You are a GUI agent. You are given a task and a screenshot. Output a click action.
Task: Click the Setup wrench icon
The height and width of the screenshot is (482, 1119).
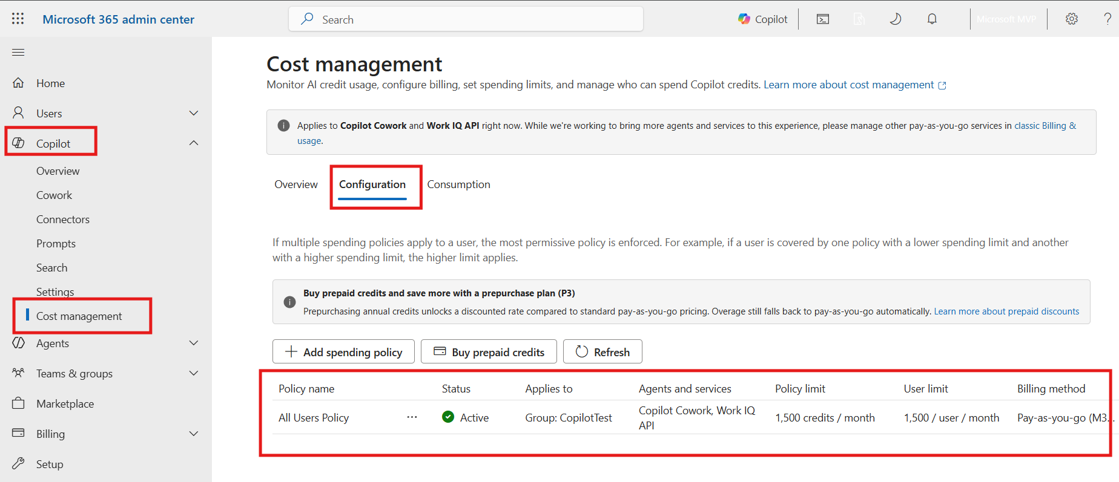pyautogui.click(x=19, y=464)
